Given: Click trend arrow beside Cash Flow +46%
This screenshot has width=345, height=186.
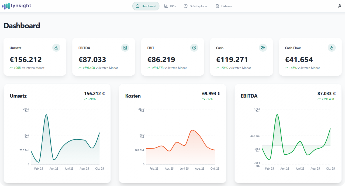Looking at the screenshot, I should [x=287, y=68].
